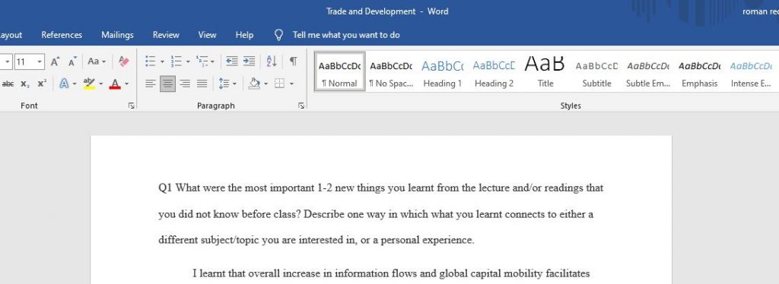The height and width of the screenshot is (284, 779).
Task: Apply Heading 2 style
Action: tap(494, 71)
